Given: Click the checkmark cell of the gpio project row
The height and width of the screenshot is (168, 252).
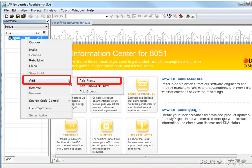Looking at the screenshot, I should pos(38,38).
